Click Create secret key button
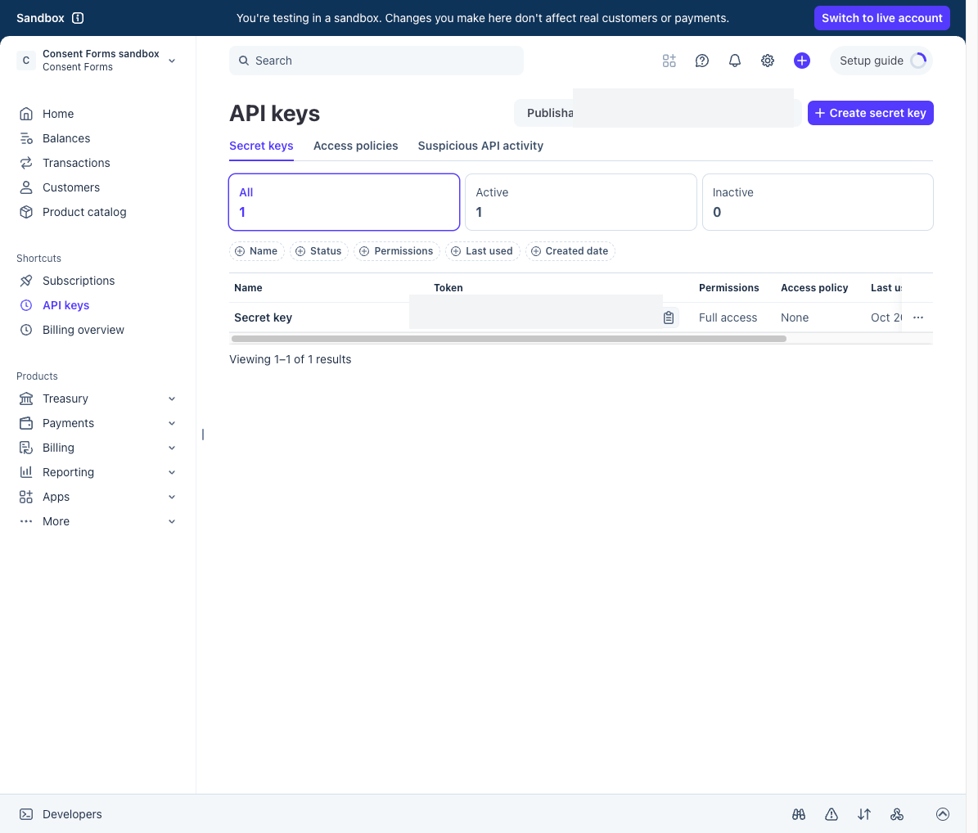 [870, 113]
